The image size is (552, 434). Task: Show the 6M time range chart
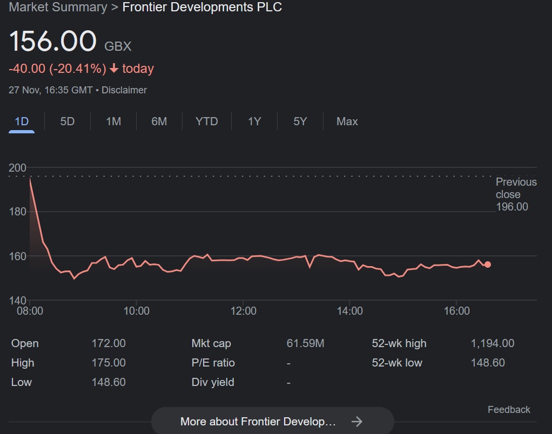pyautogui.click(x=159, y=121)
